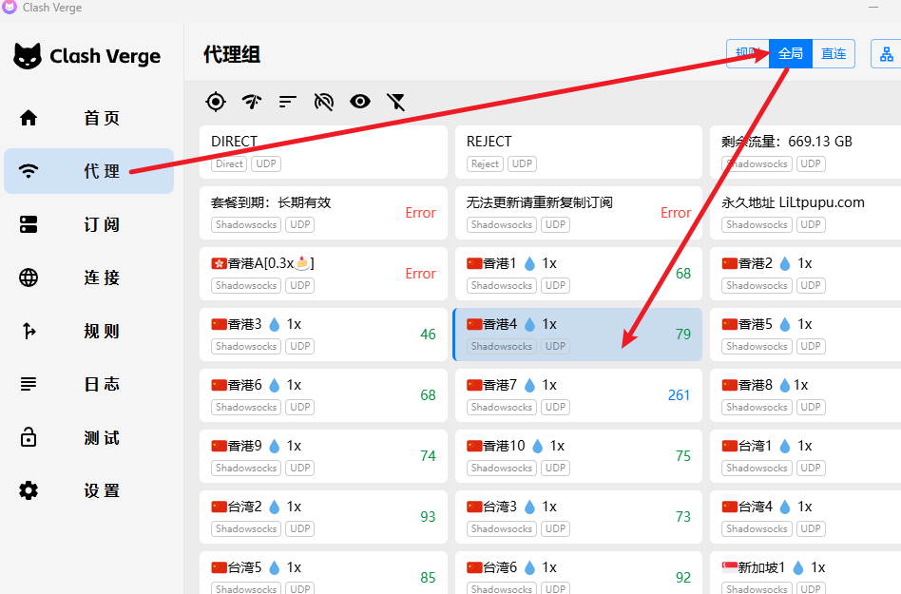Click the crossed-out Wi-Fi delay check icon
The image size is (901, 594).
point(324,102)
